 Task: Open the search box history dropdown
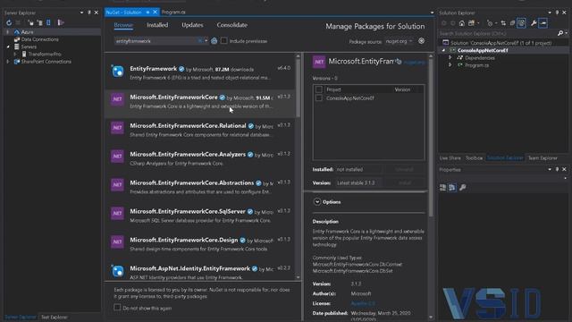206,41
